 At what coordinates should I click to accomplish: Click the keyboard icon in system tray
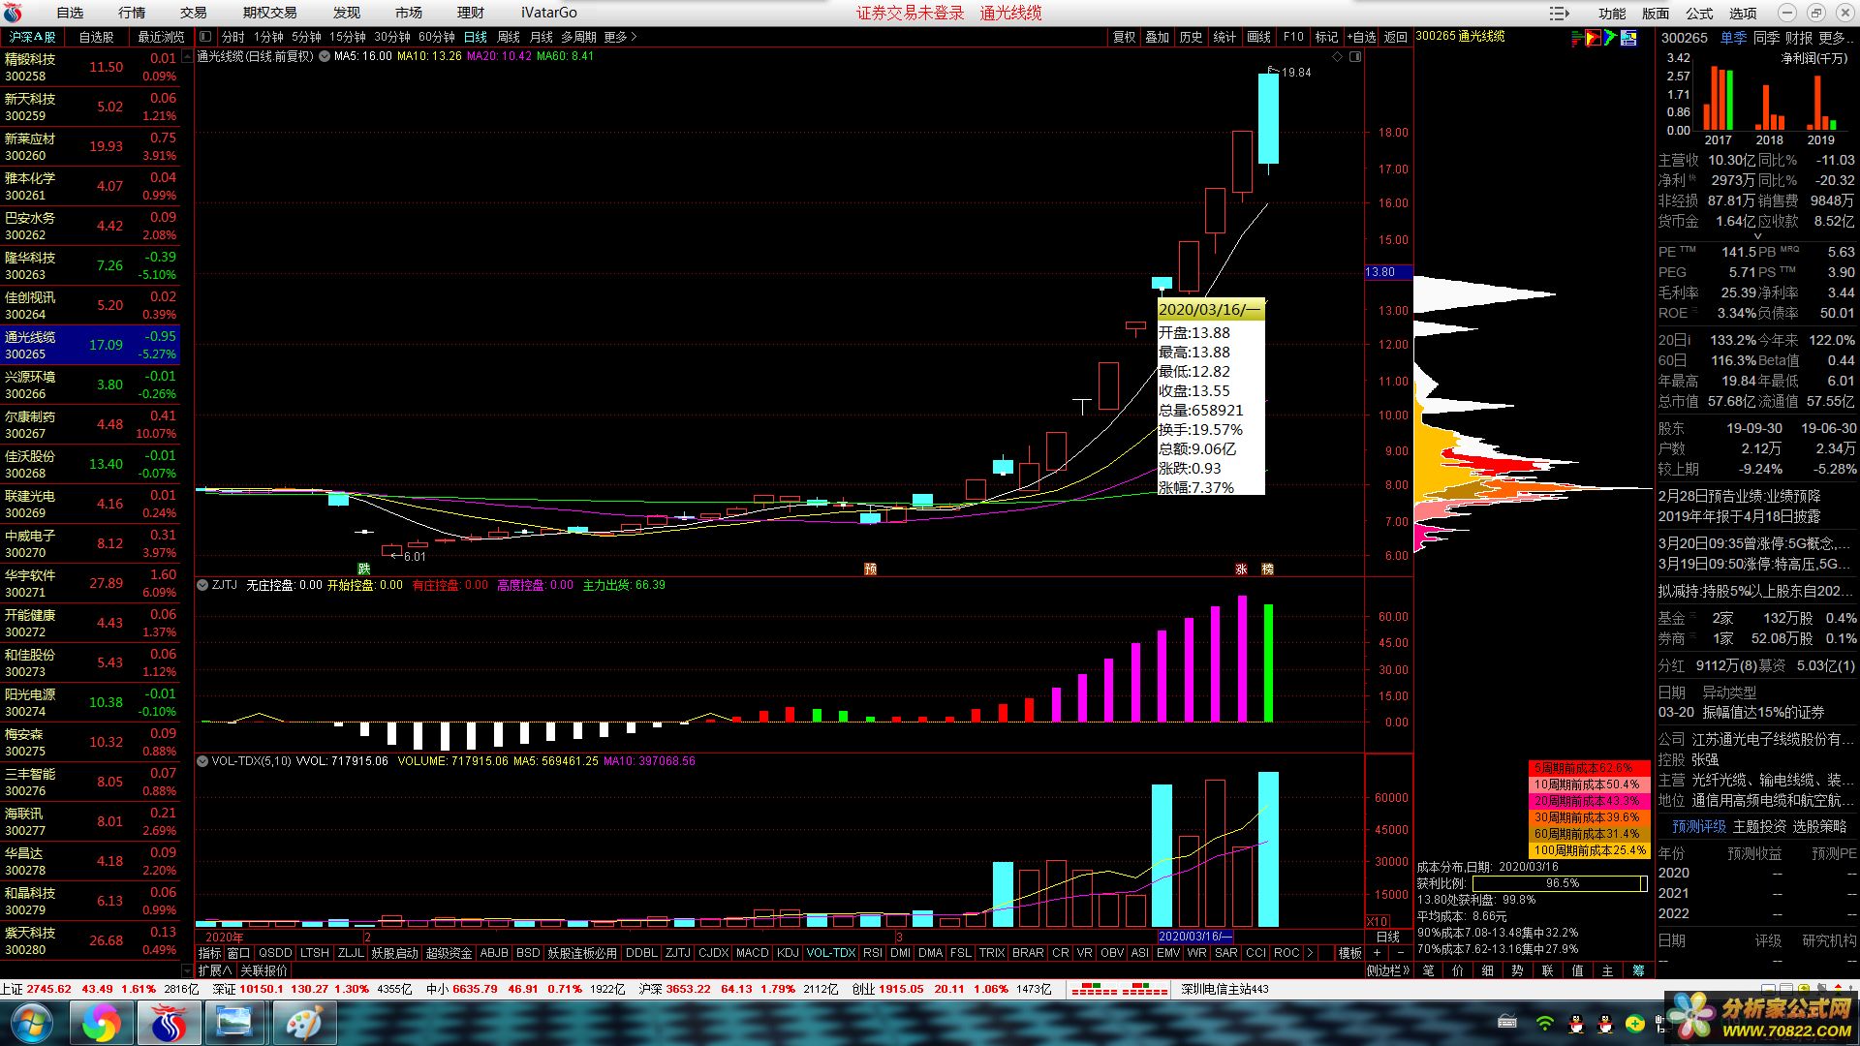[x=1507, y=1022]
